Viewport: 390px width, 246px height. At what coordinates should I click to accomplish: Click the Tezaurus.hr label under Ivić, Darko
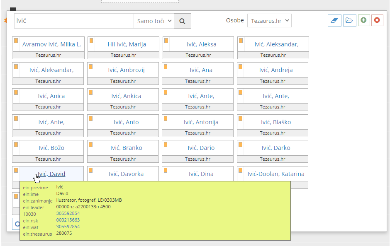click(273, 159)
